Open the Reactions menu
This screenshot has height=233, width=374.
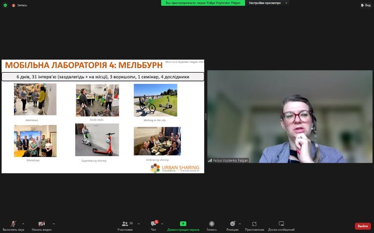point(232,224)
